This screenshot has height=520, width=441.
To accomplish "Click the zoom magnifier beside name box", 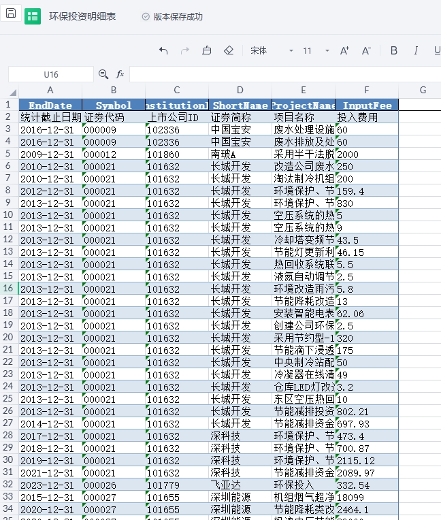I will [103, 74].
